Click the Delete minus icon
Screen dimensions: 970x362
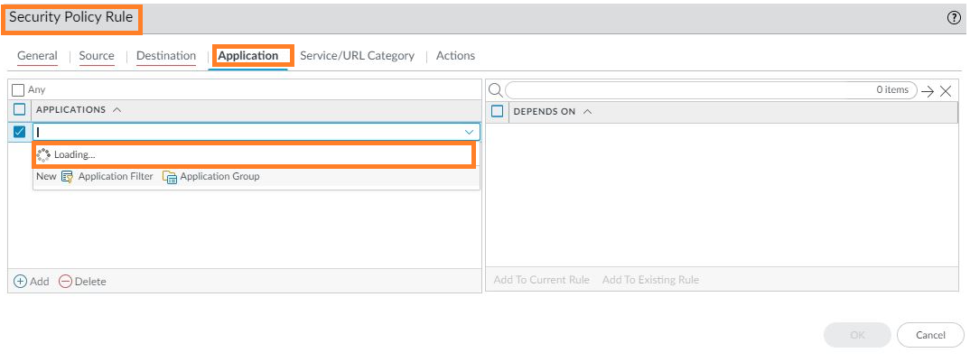point(65,282)
